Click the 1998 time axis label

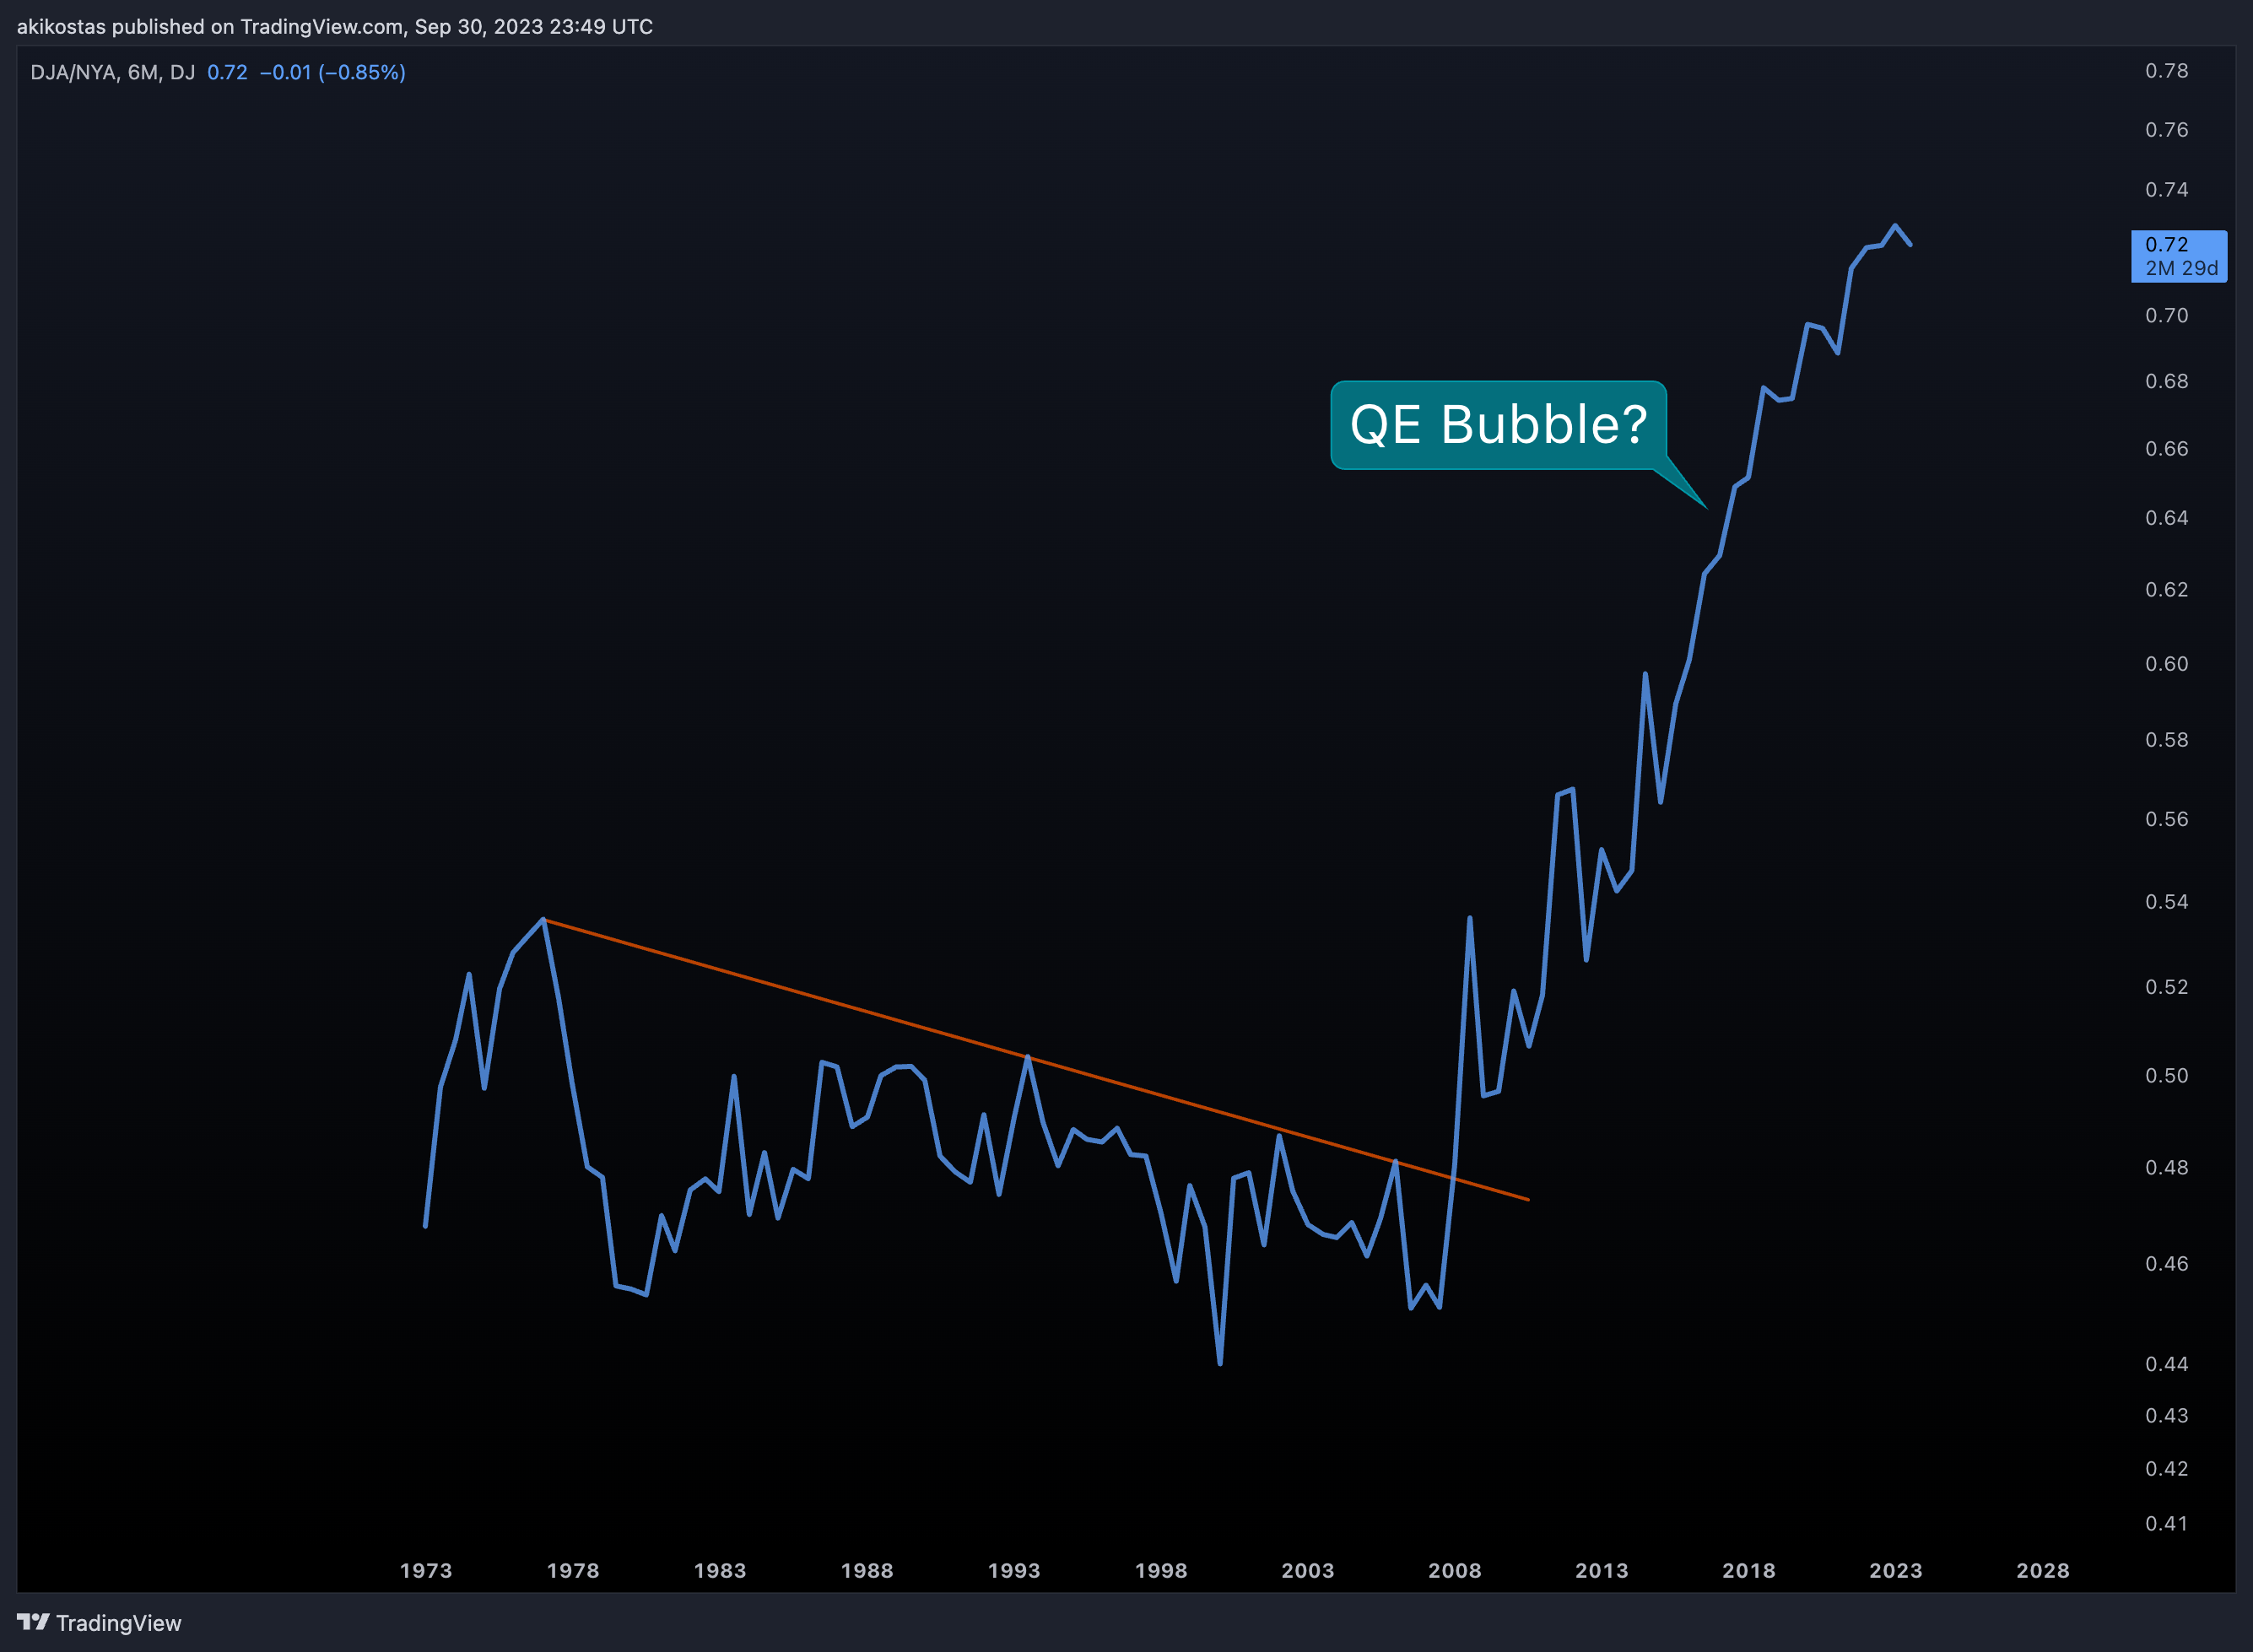click(x=1161, y=1571)
